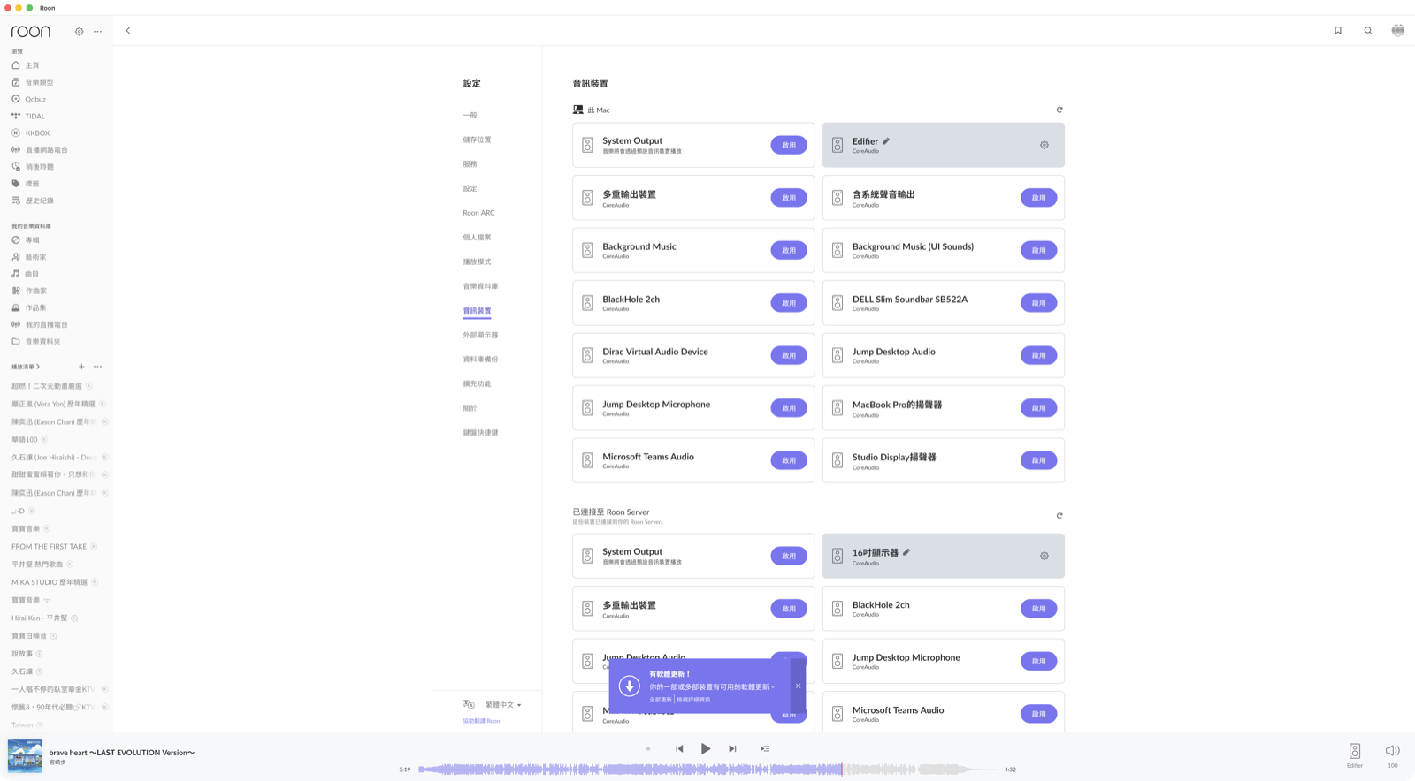
Task: Rename Edifier device with pencil icon
Action: point(886,141)
